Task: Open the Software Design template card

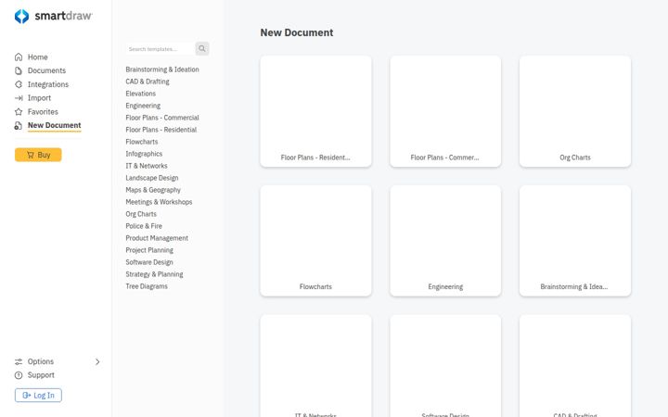Action: click(x=445, y=366)
